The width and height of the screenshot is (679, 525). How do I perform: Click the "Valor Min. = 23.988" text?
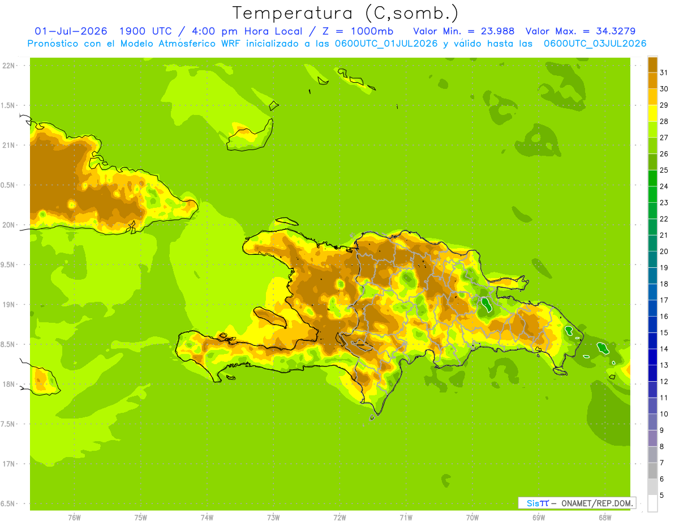click(x=463, y=31)
